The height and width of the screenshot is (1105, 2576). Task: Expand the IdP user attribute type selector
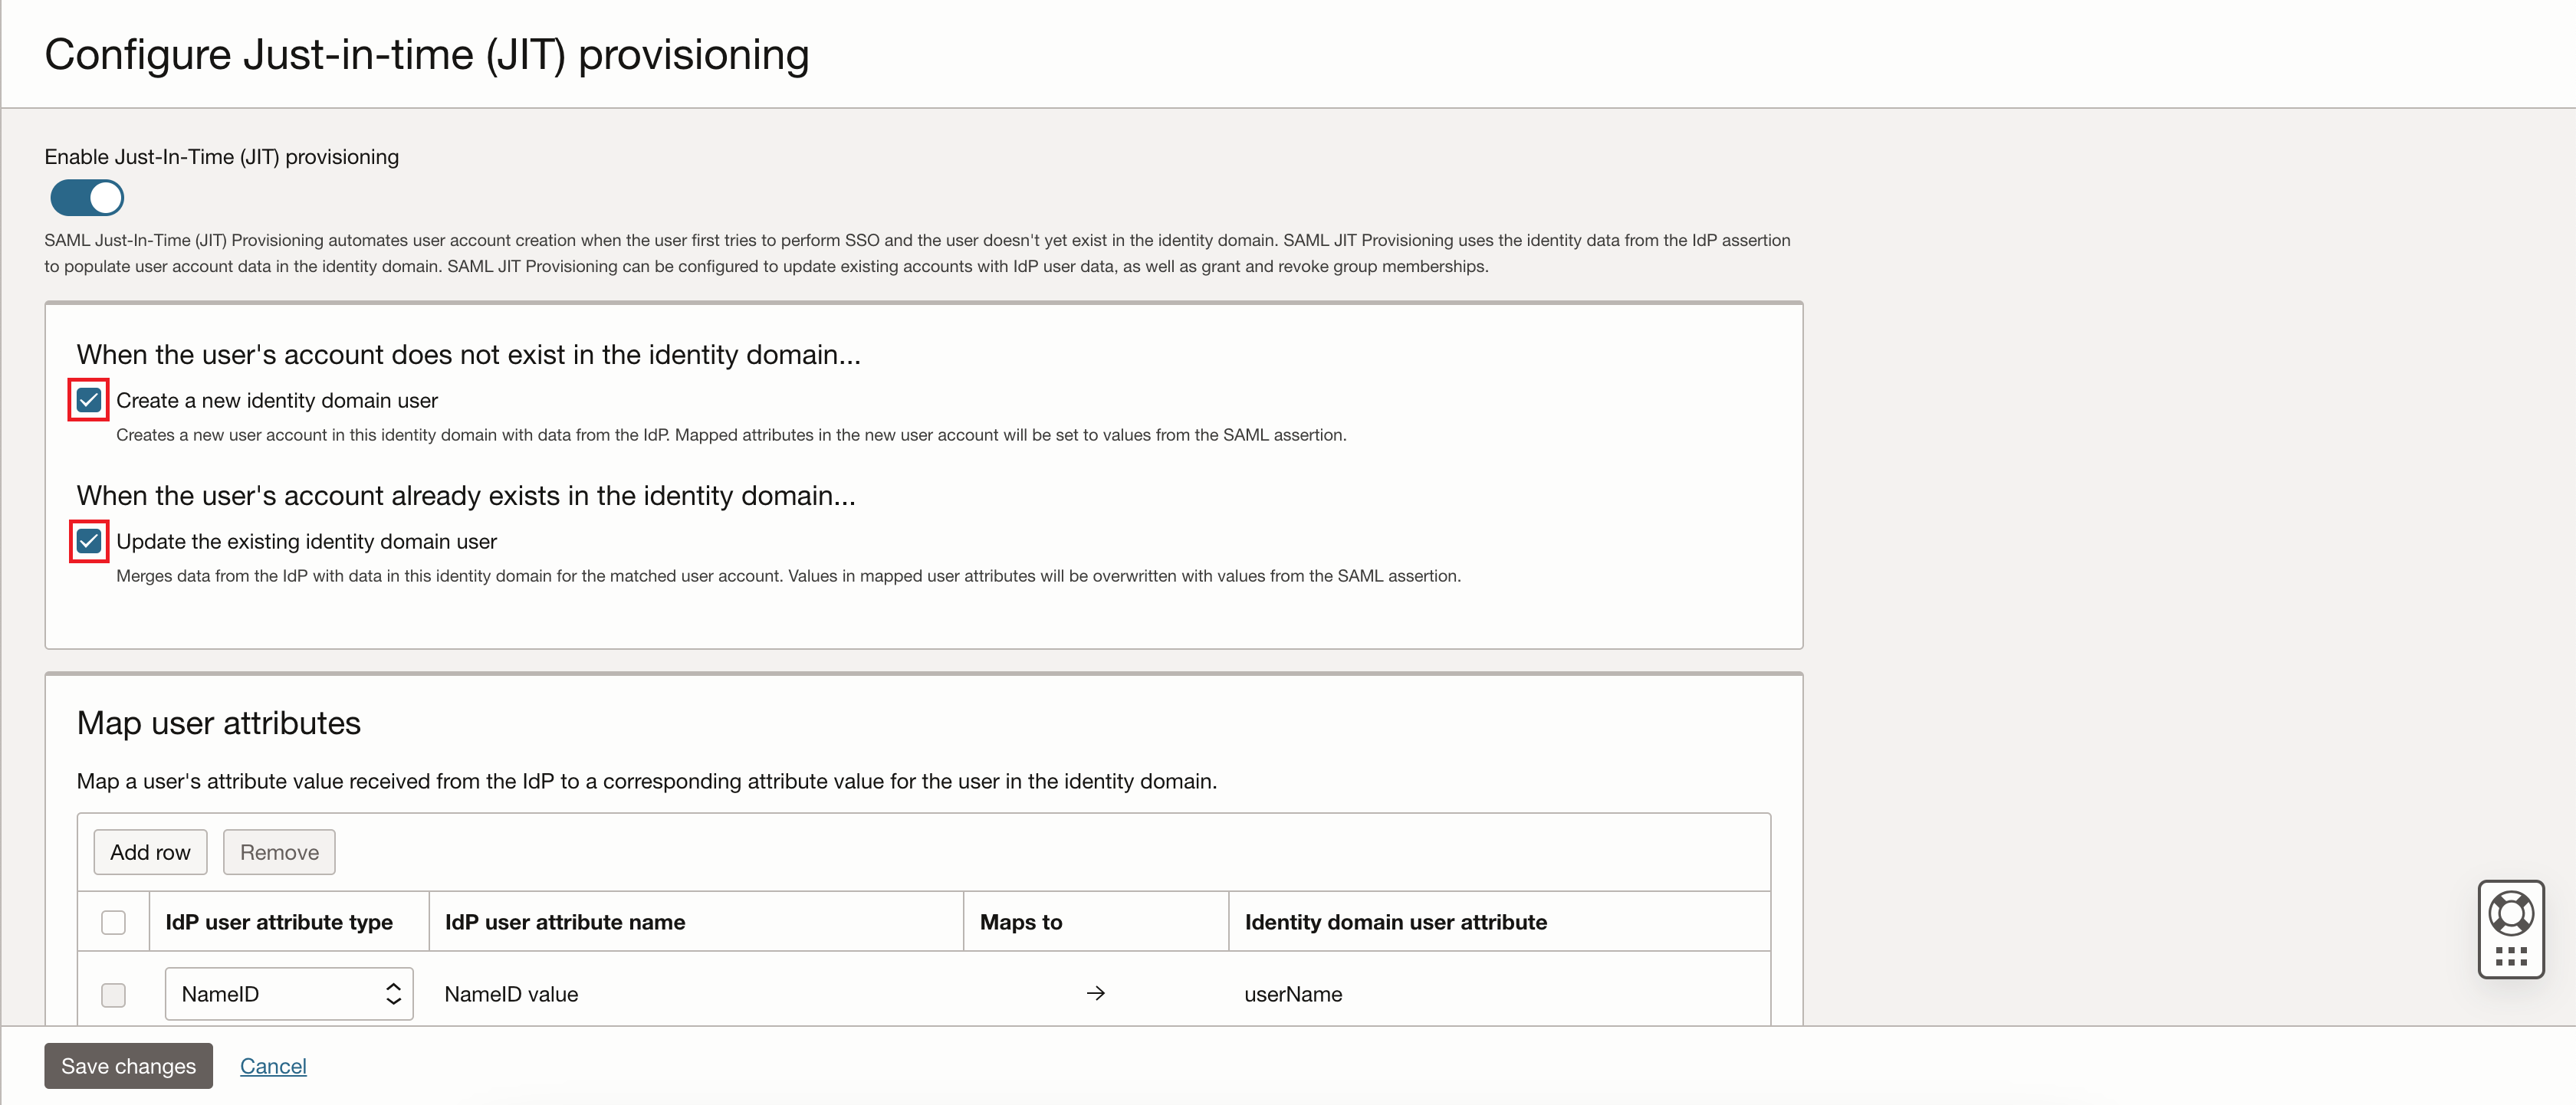coord(289,993)
